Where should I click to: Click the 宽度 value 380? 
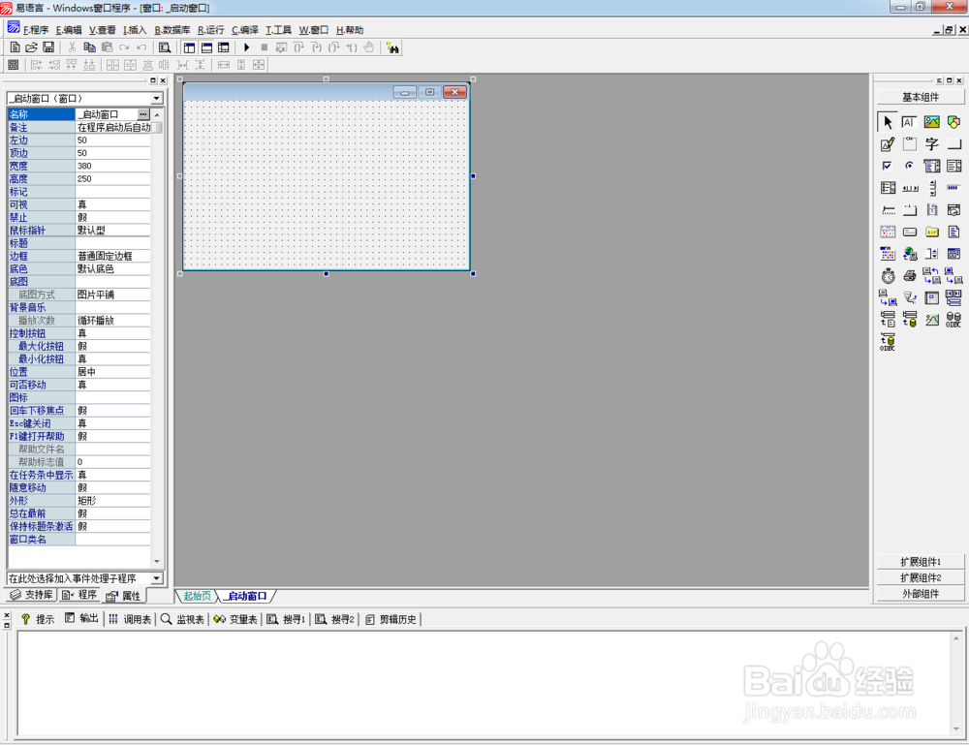[x=112, y=166]
